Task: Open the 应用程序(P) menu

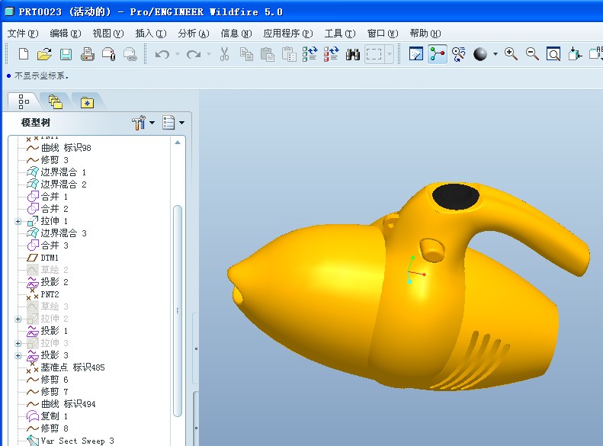Action: tap(288, 34)
